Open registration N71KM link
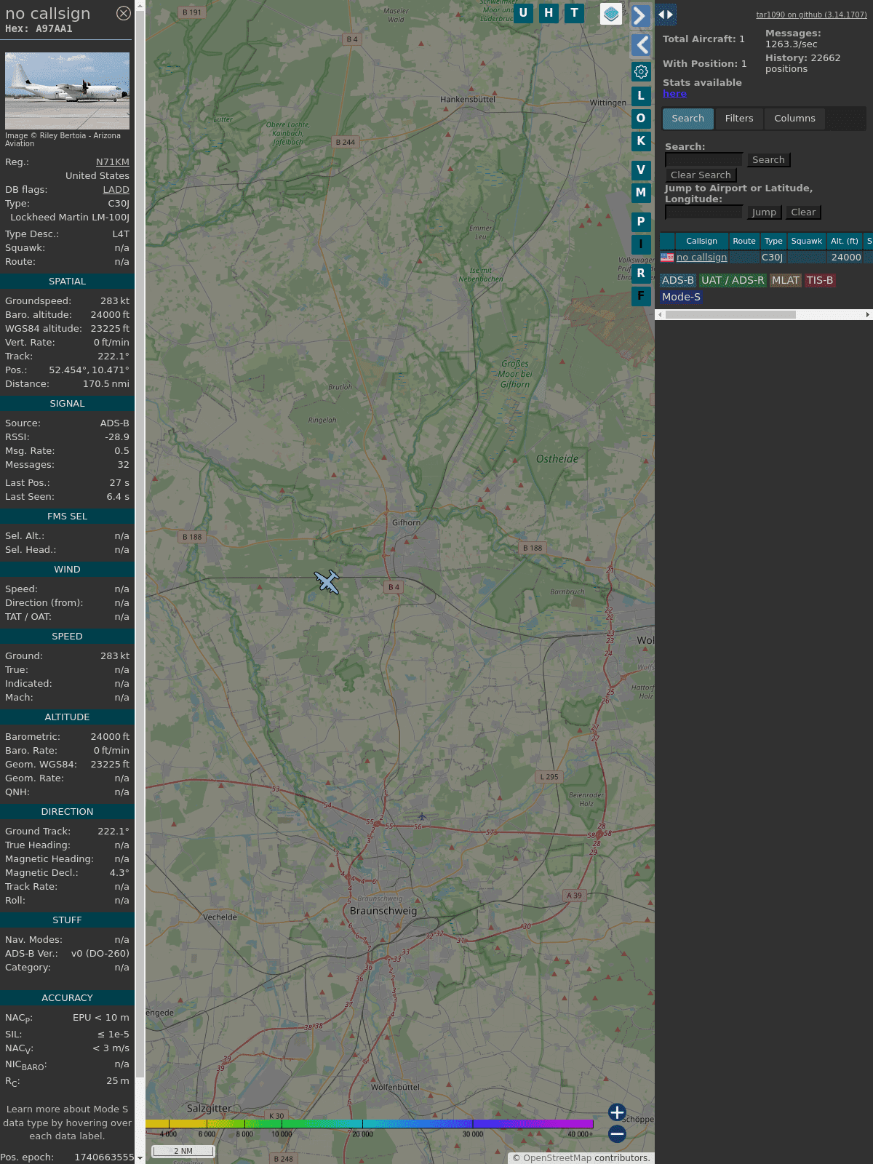This screenshot has width=873, height=1164. pyautogui.click(x=113, y=162)
